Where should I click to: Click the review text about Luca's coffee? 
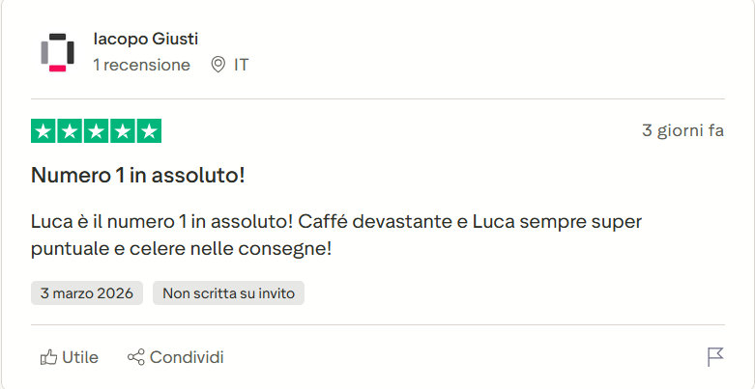click(x=336, y=235)
